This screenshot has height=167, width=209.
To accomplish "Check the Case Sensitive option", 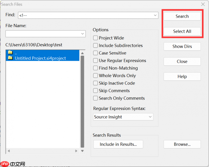I will coord(96,53).
